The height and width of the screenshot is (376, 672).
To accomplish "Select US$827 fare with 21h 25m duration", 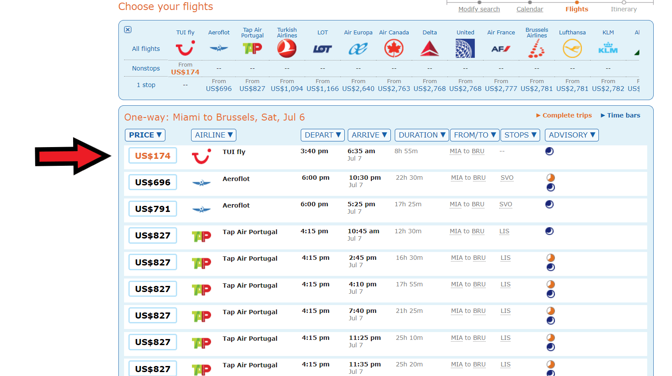I will [x=153, y=315].
